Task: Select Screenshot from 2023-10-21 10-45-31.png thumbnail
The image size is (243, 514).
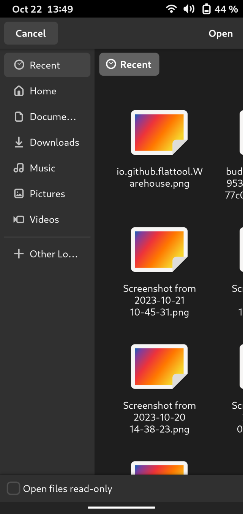Action: click(159, 249)
